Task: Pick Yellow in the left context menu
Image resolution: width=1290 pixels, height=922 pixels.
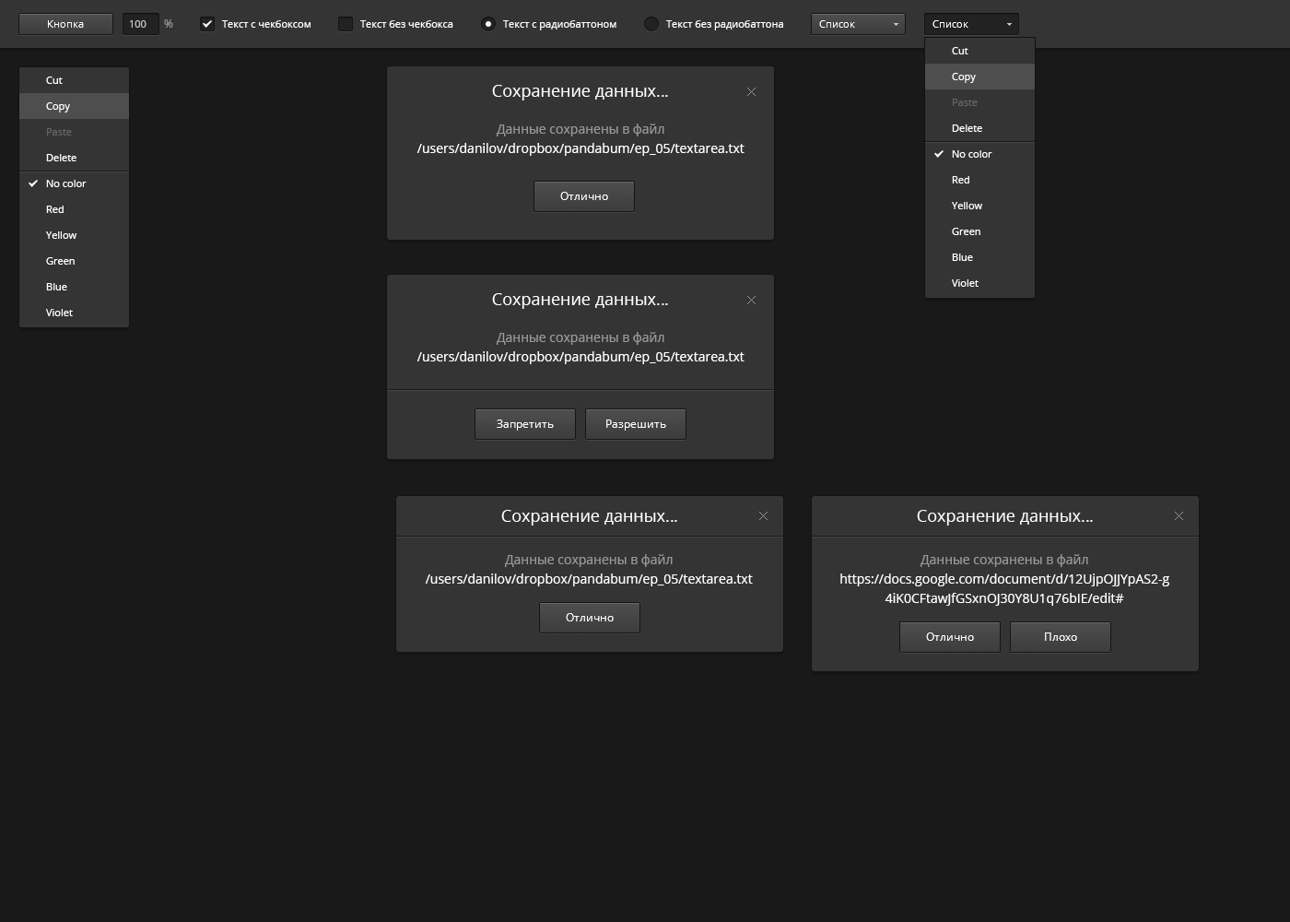Action: coord(74,235)
